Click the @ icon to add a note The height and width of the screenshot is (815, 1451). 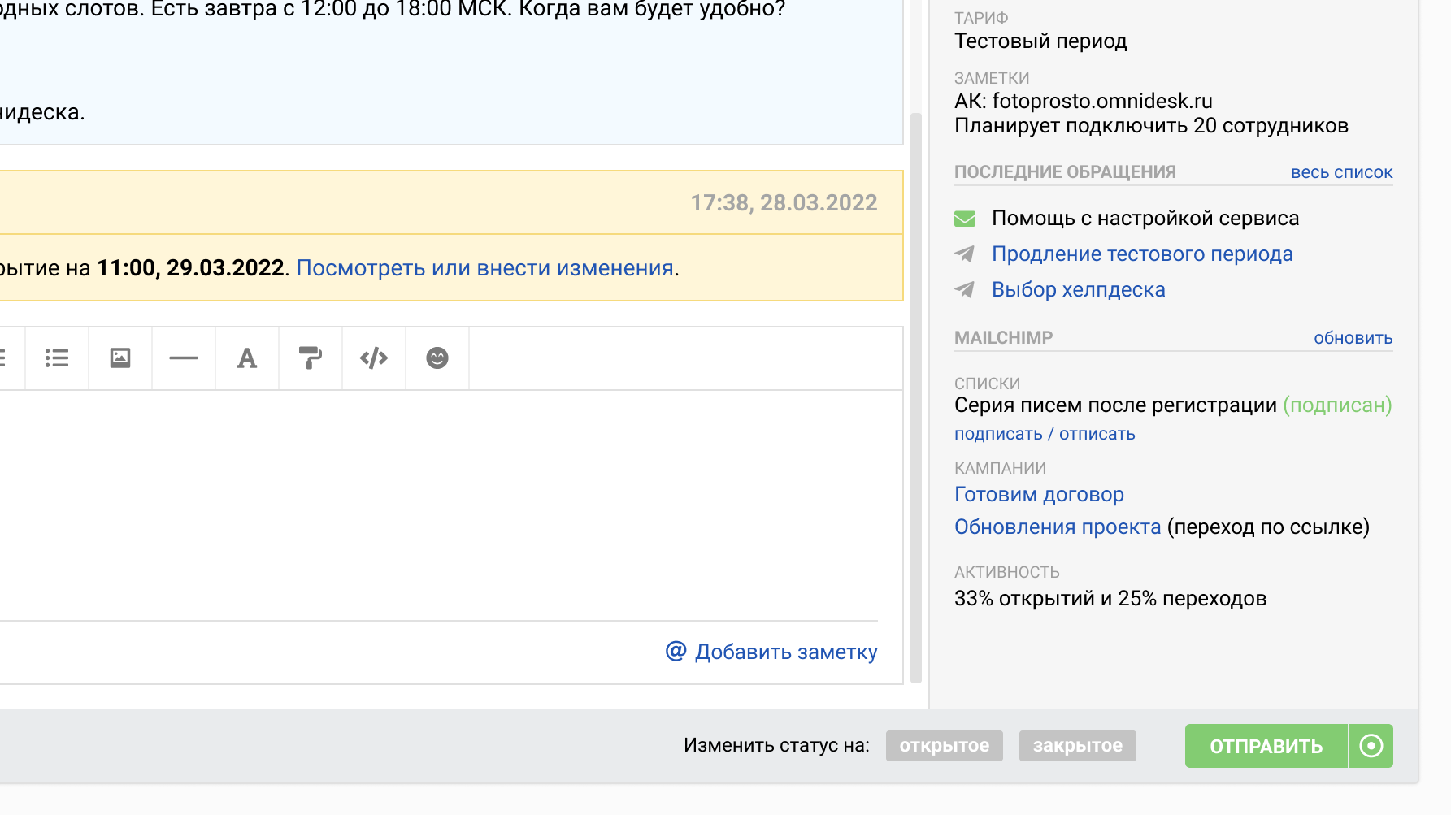676,651
